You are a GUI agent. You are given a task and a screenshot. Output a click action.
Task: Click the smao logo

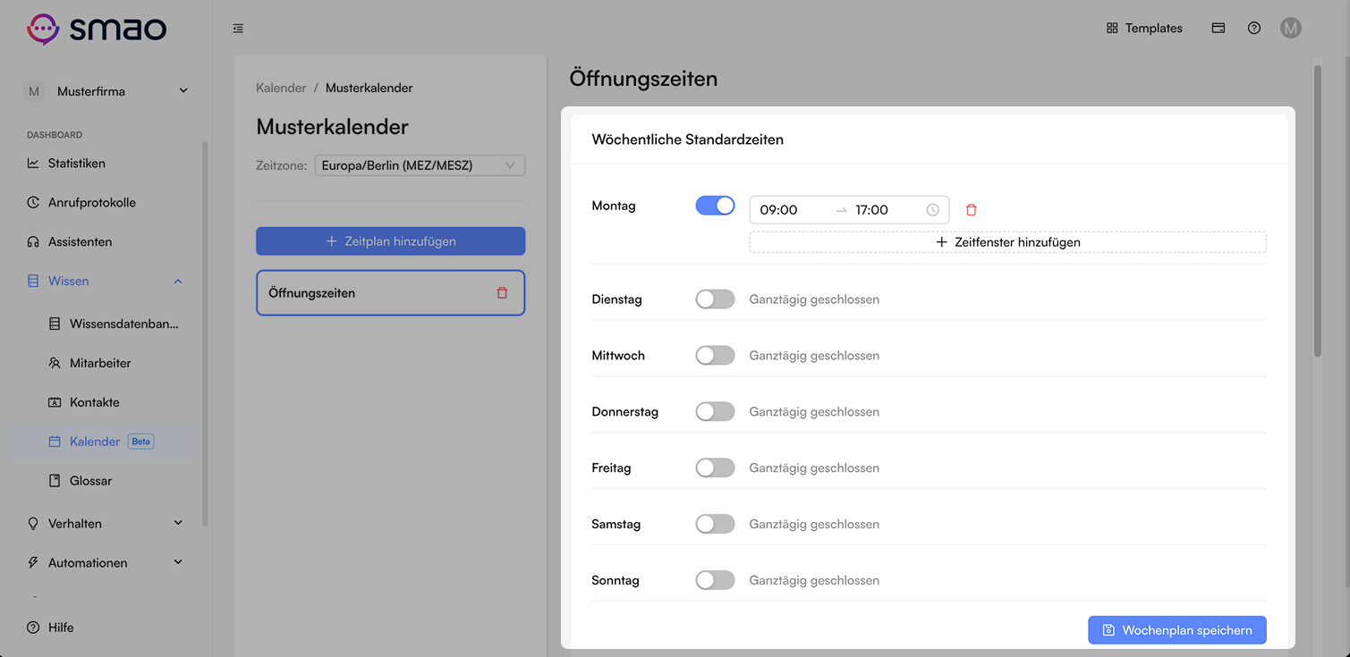tap(97, 29)
